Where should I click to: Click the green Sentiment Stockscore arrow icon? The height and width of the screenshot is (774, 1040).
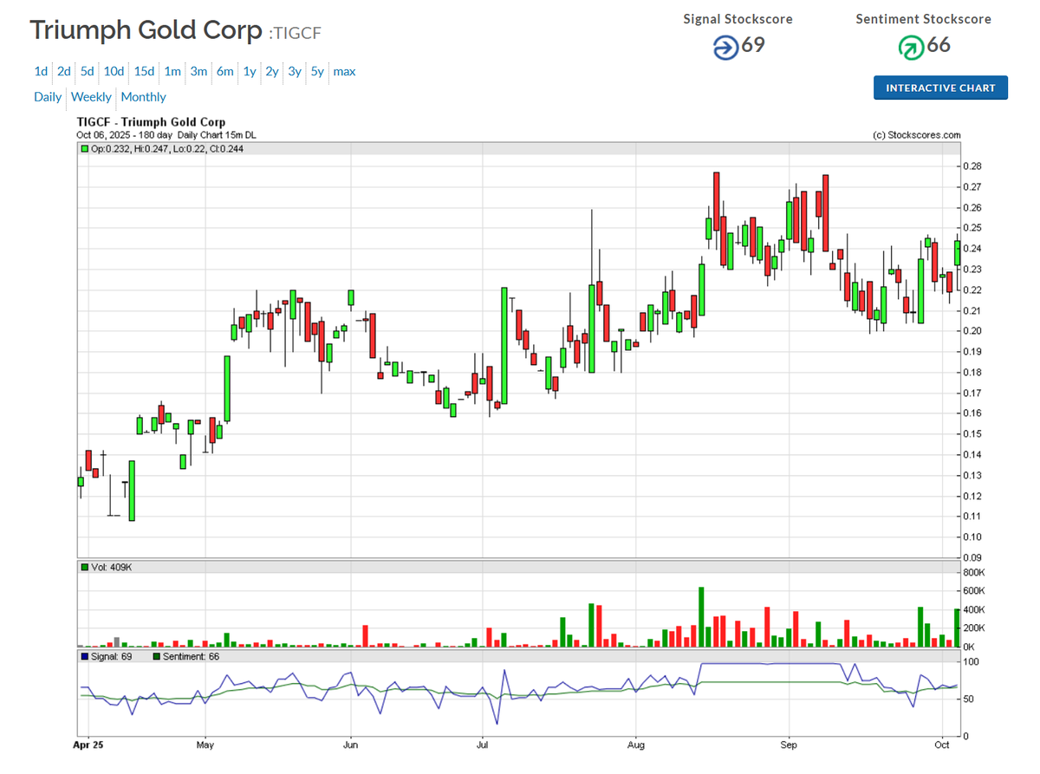click(911, 47)
